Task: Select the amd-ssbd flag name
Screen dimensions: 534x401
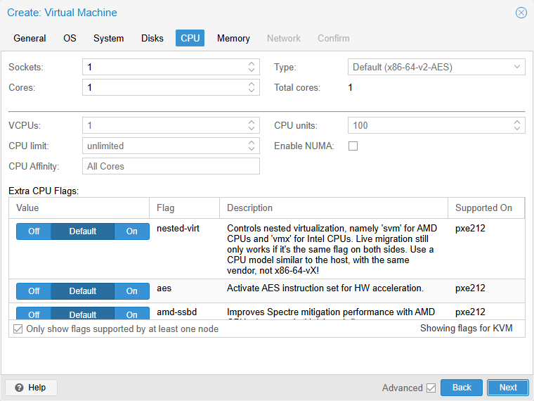Action: tap(177, 312)
